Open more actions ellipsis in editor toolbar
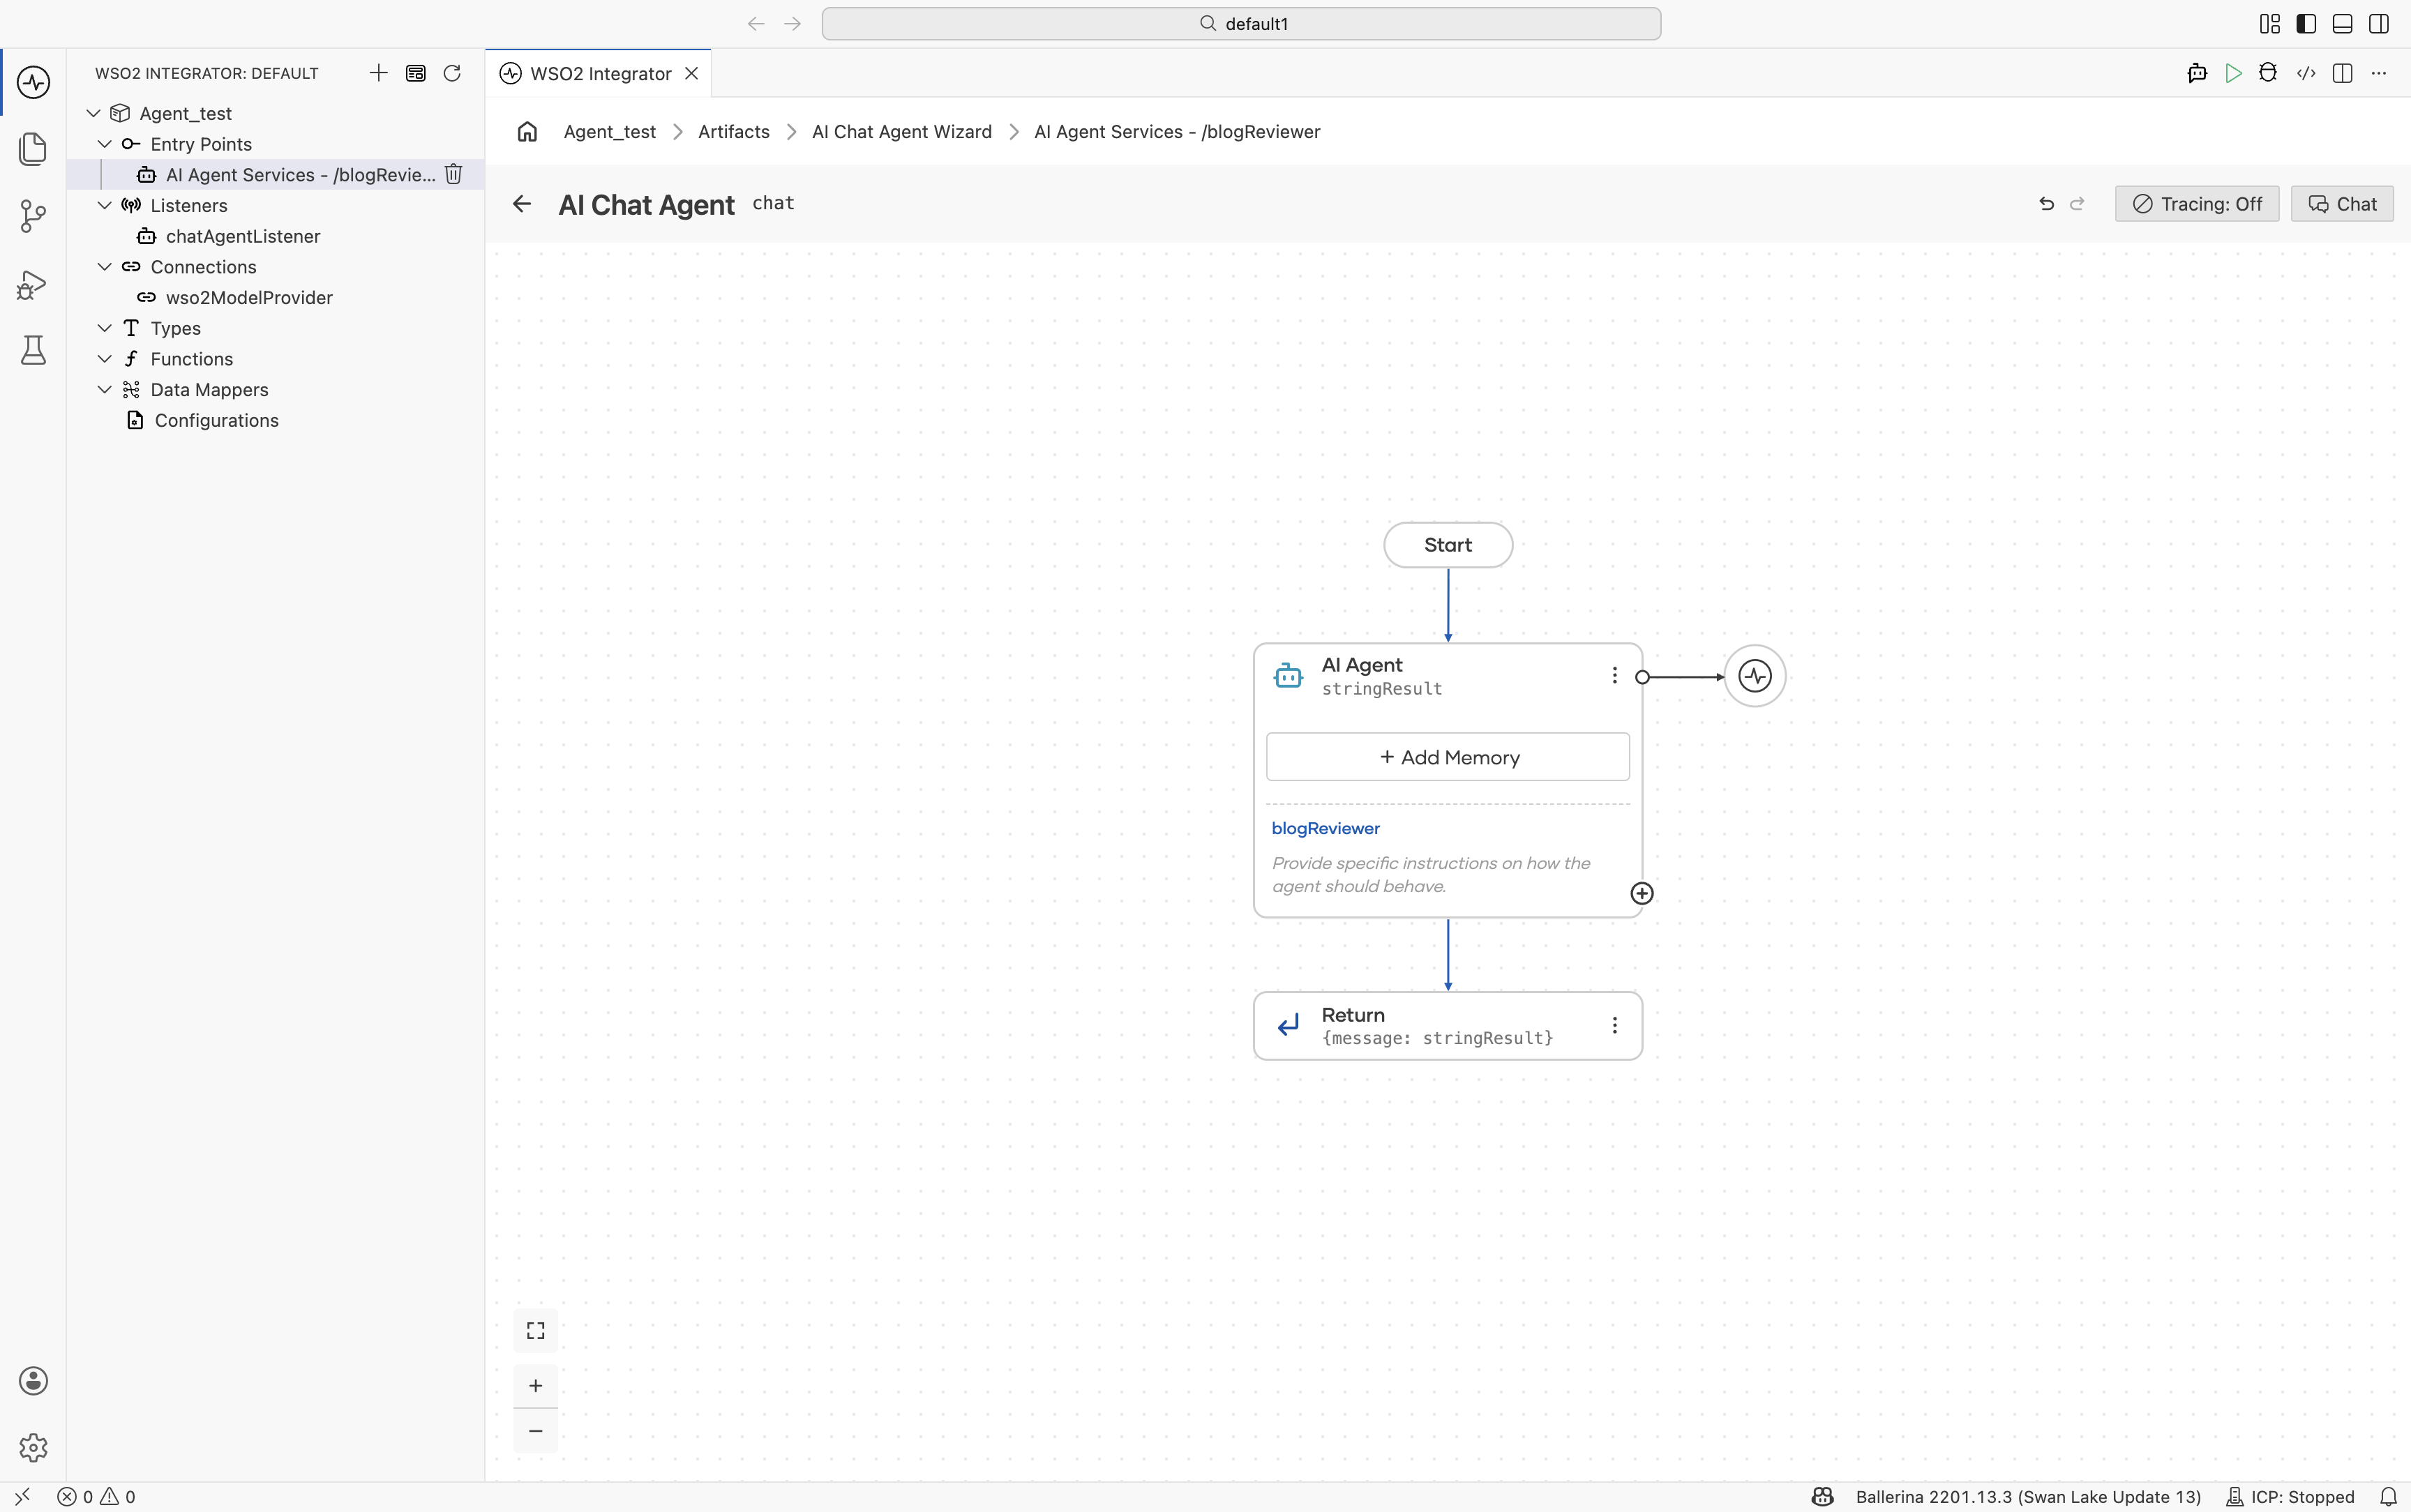 click(x=2379, y=73)
